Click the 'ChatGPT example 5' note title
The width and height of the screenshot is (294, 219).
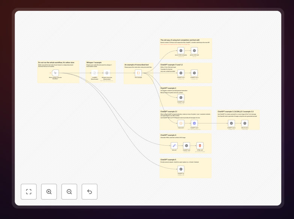168,160
